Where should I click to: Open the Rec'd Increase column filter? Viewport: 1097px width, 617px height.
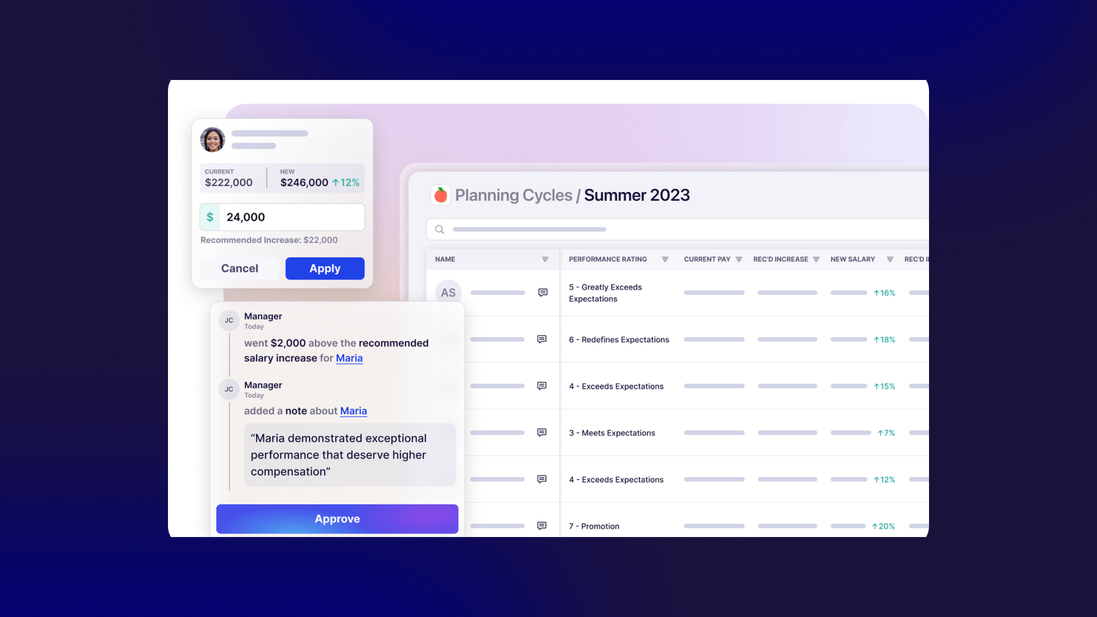[x=816, y=259]
